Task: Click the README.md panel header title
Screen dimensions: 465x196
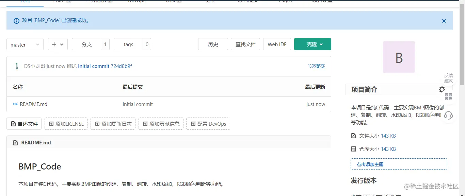Action: tap(36, 143)
